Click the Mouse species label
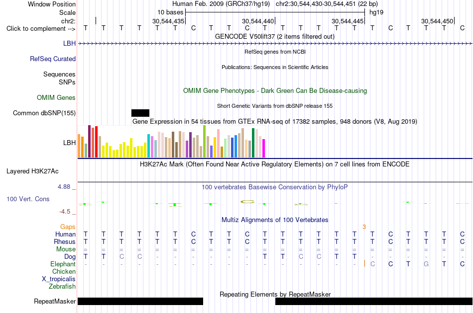Image resolution: width=473 pixels, height=313 pixels. (66, 249)
